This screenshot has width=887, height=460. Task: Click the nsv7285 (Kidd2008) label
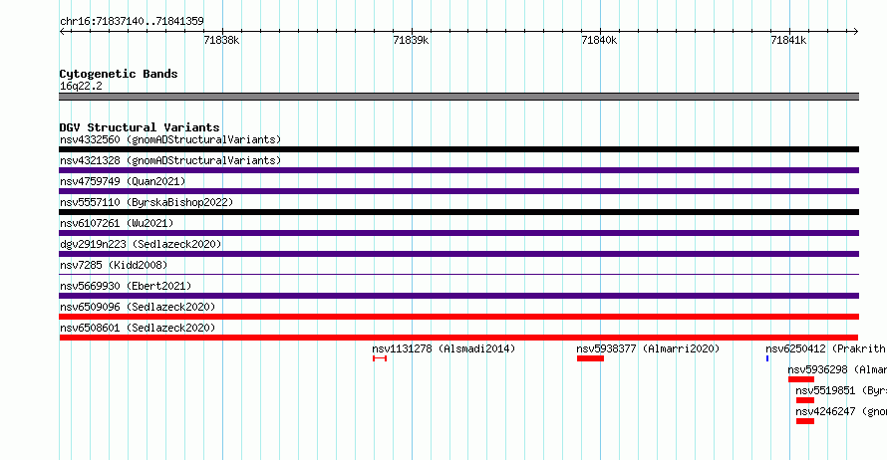tap(114, 265)
